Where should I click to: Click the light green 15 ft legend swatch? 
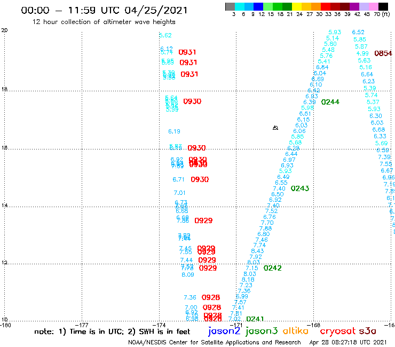(268, 6)
